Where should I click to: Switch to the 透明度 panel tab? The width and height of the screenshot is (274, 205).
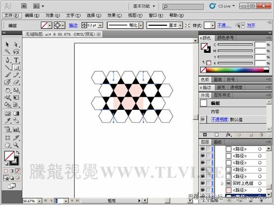tap(236, 87)
